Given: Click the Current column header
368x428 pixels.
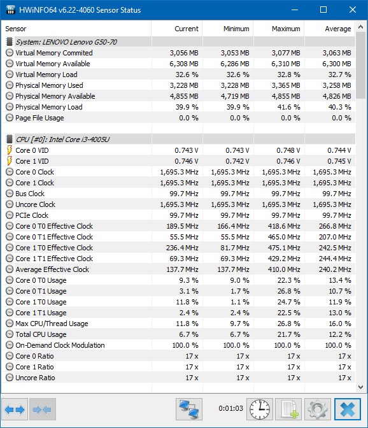Looking at the screenshot, I should [x=177, y=29].
